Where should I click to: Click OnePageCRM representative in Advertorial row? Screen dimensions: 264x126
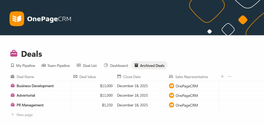pyautogui.click(x=184, y=95)
